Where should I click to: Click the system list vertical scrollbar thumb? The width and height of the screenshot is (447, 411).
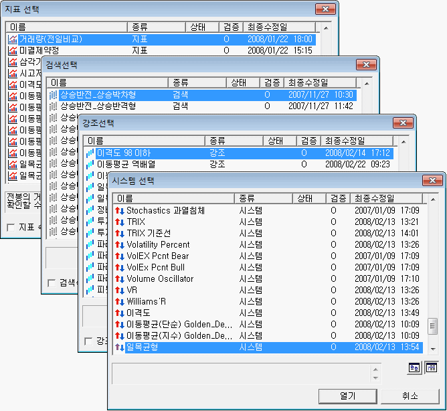pos(432,327)
